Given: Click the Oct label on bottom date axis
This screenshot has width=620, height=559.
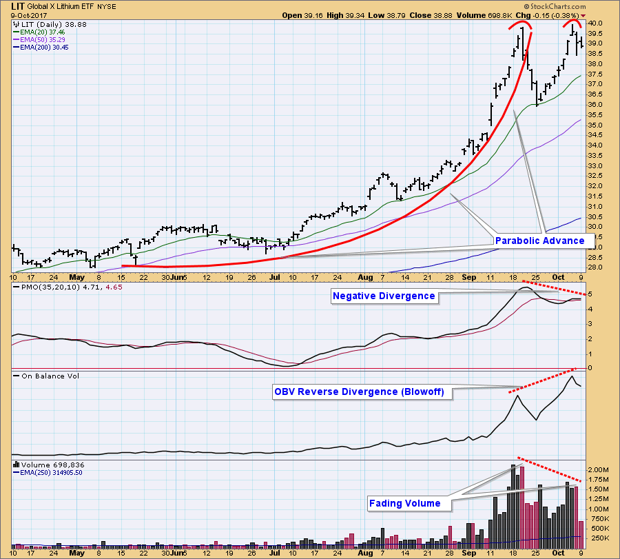Looking at the screenshot, I should click(558, 553).
